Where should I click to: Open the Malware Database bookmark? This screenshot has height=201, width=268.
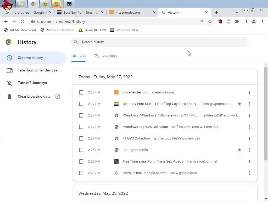[57, 30]
